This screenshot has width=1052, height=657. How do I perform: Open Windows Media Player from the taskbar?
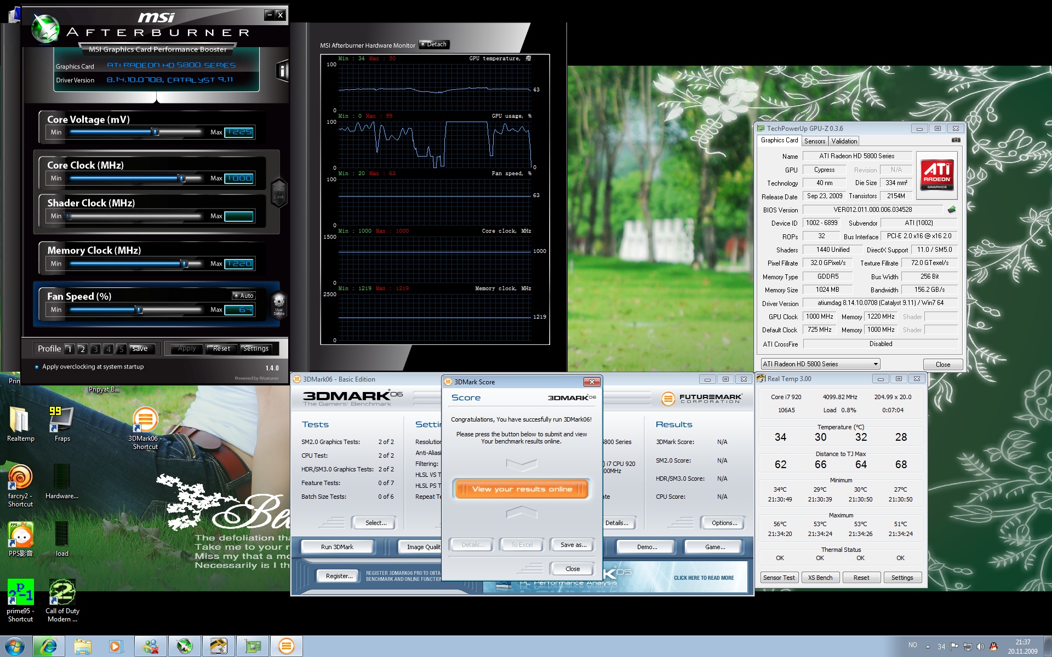click(116, 646)
